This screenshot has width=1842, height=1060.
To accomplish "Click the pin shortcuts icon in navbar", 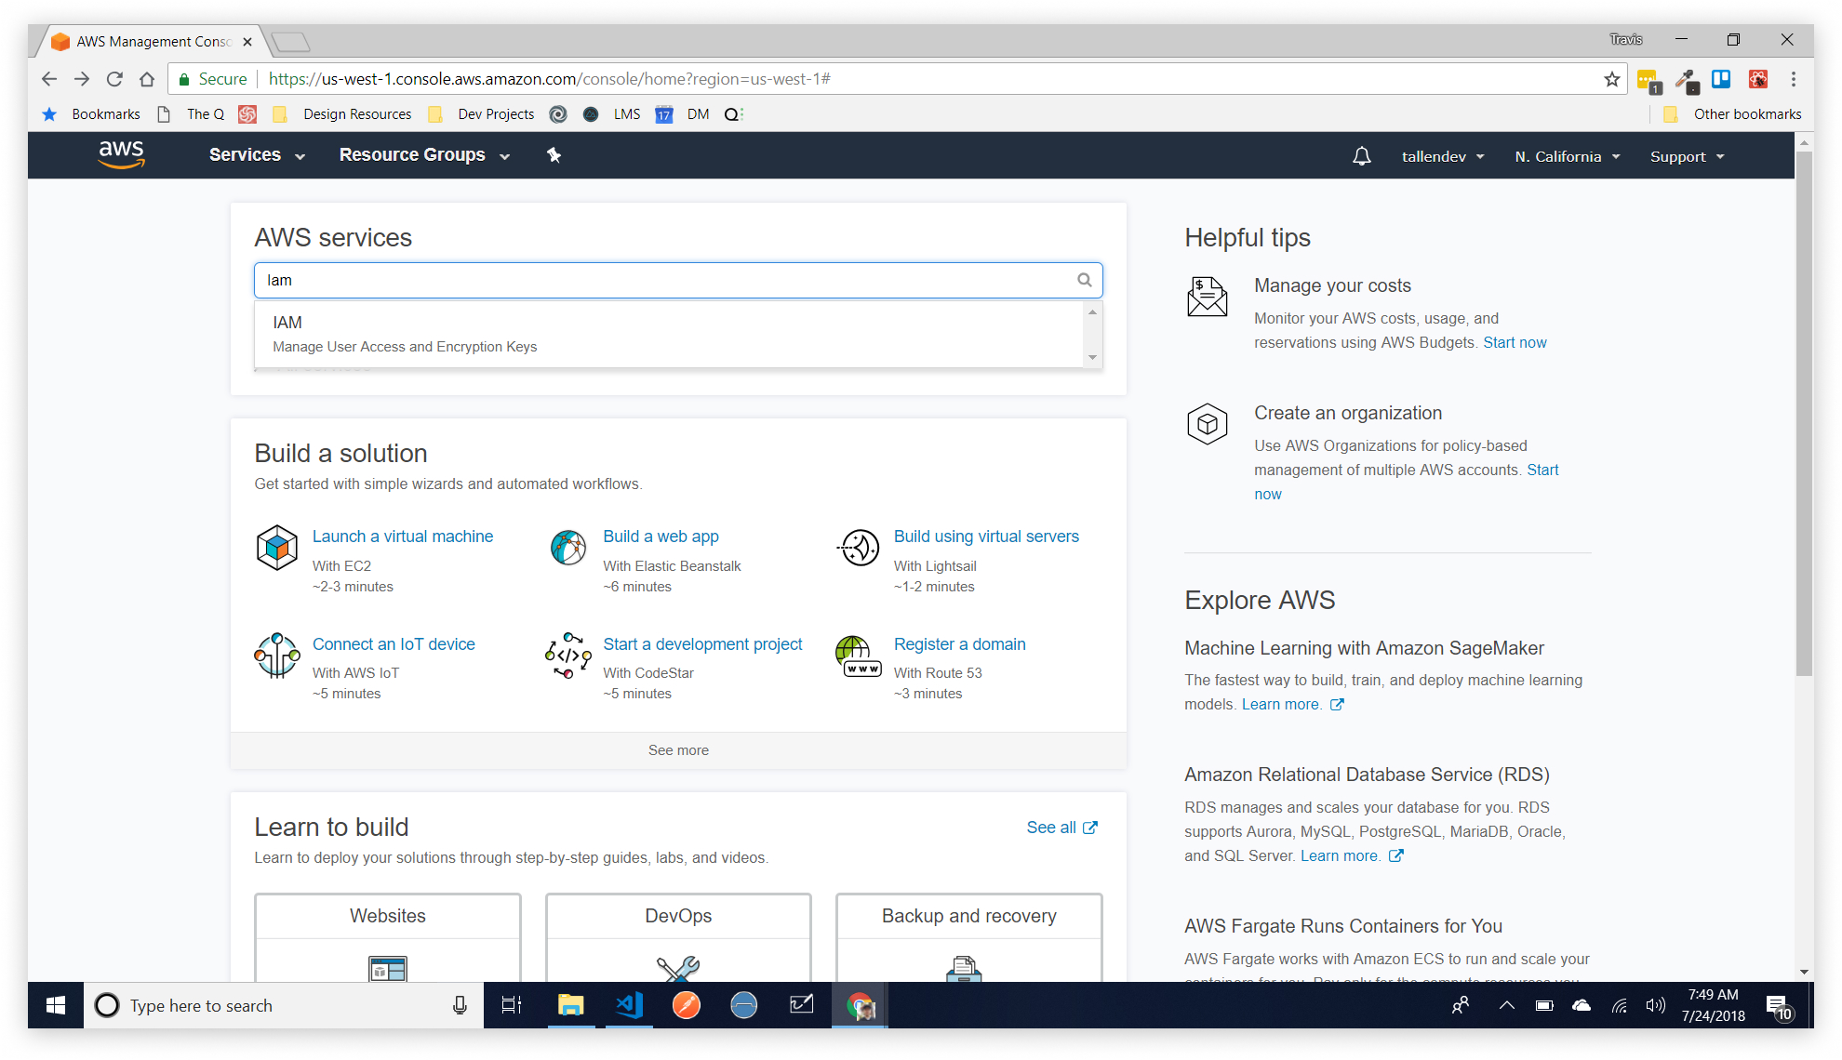I will click(554, 155).
